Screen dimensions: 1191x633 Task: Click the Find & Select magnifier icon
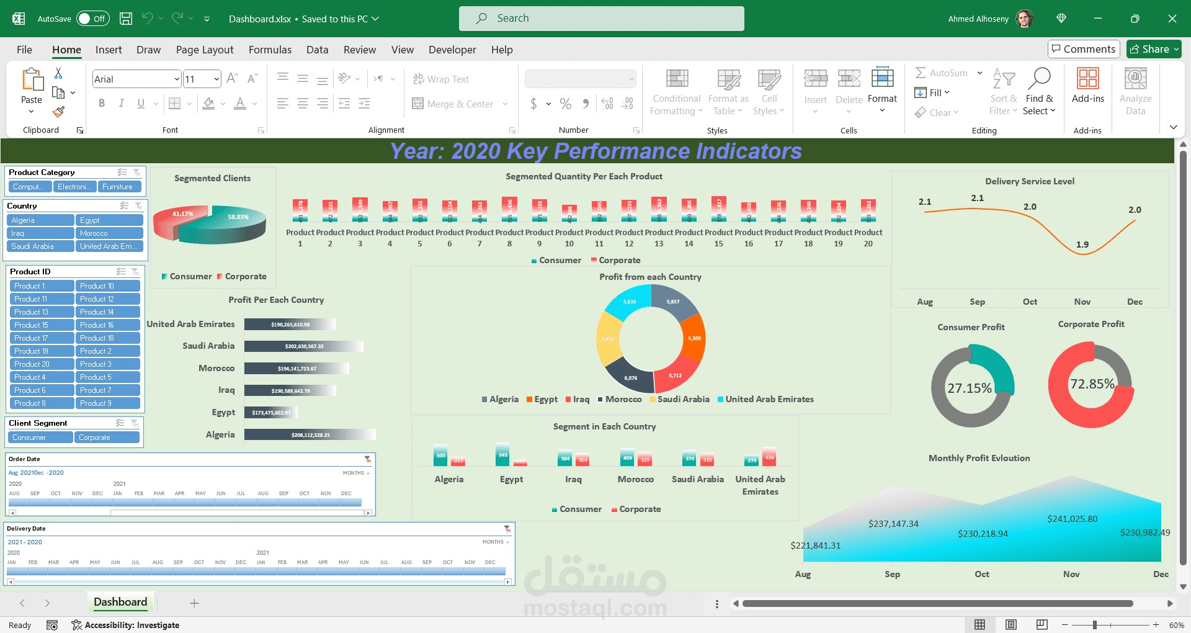[x=1039, y=79]
